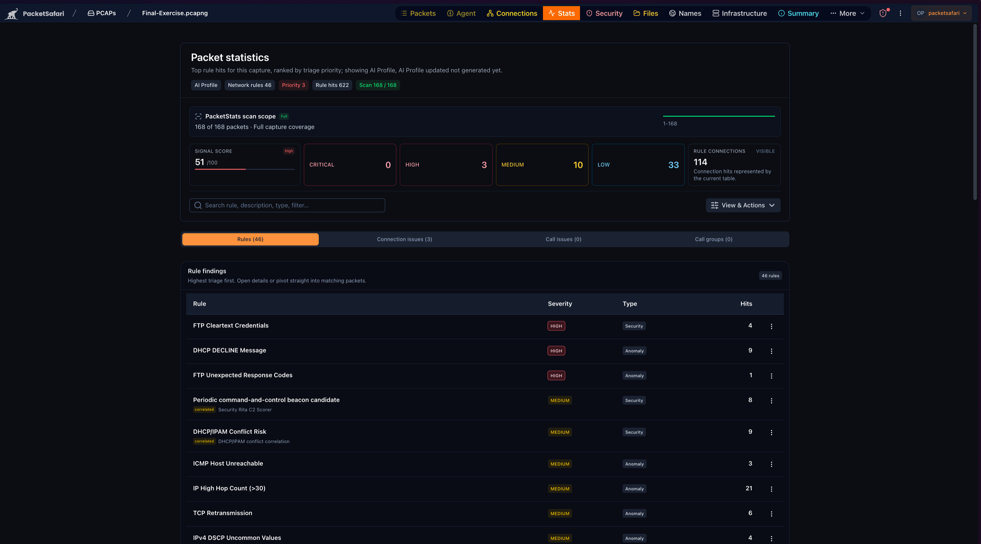This screenshot has height=544, width=981.
Task: Switch to the Connection issues (3) tab
Action: [x=404, y=239]
